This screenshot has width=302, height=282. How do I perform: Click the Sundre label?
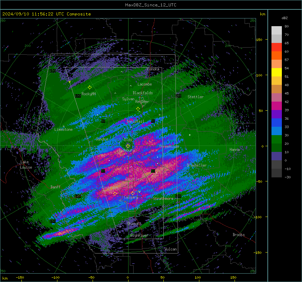pyautogui.click(x=102, y=139)
